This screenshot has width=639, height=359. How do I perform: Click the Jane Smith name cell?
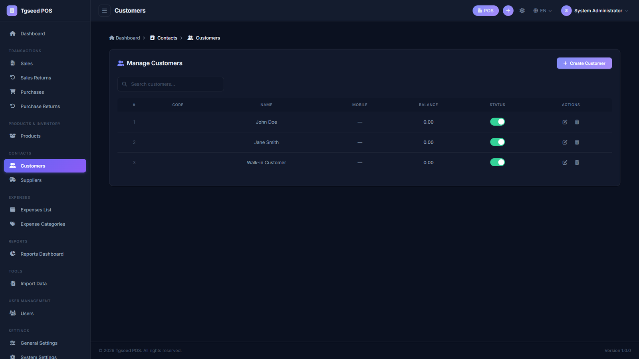point(266,142)
